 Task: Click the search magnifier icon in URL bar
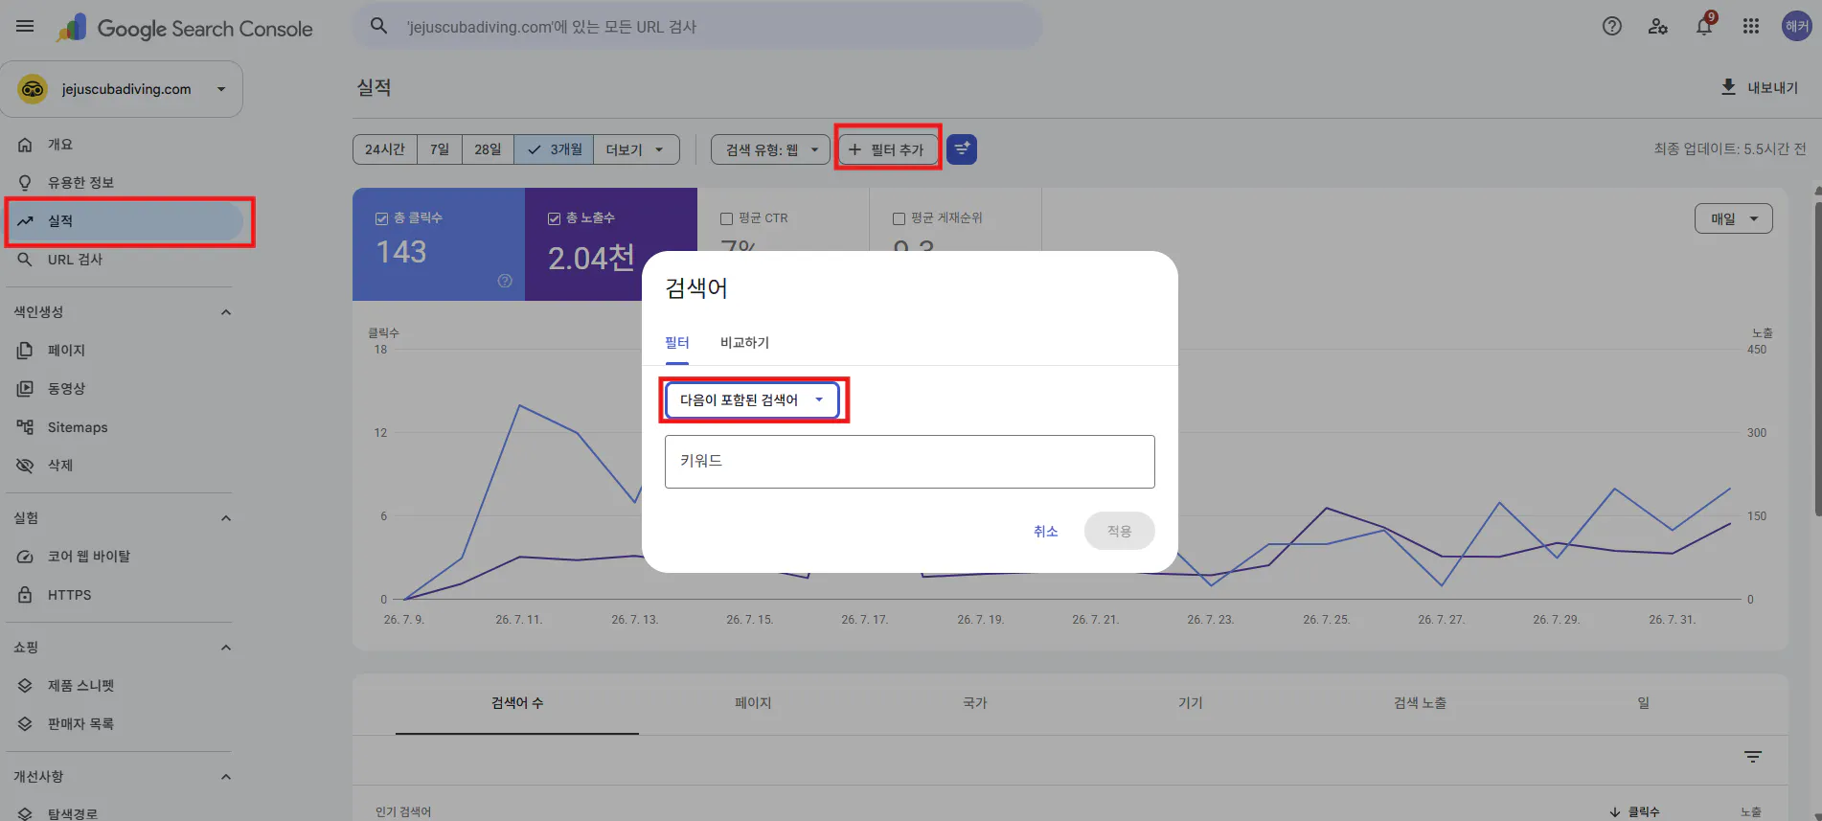379,27
